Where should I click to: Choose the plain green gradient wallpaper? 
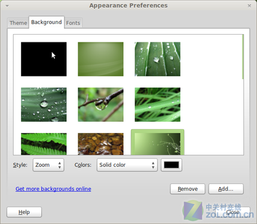pos(100,59)
